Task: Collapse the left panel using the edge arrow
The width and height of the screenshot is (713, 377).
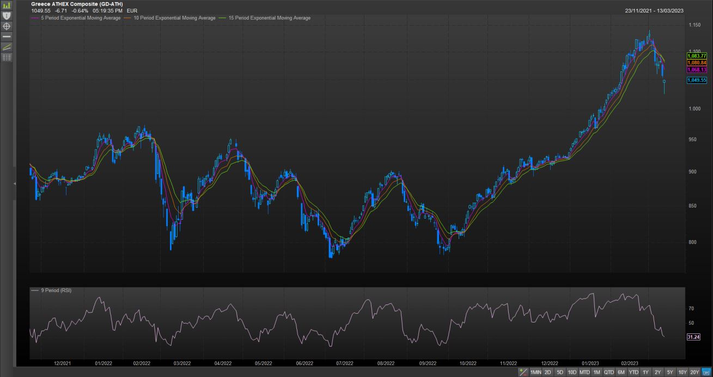Action: click(x=15, y=184)
